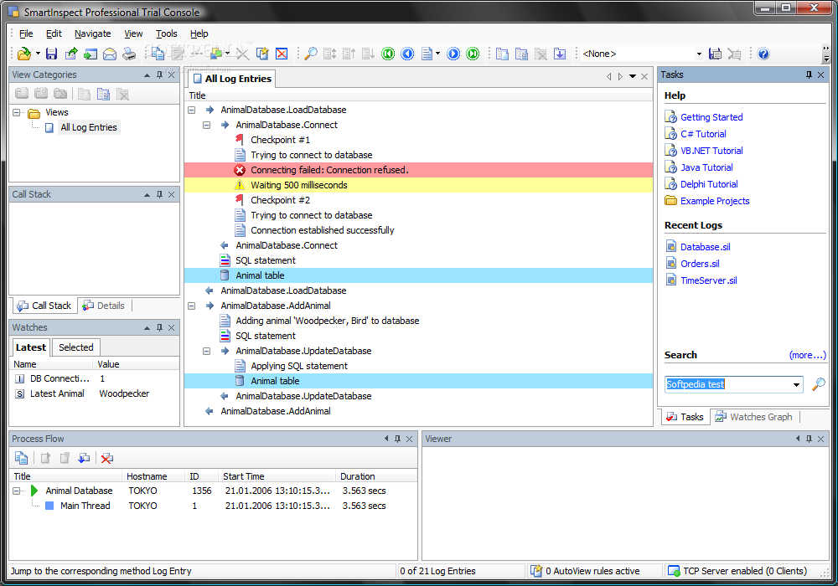
Task: Click the copy icon in Process Flow toolbar
Action: tap(22, 458)
